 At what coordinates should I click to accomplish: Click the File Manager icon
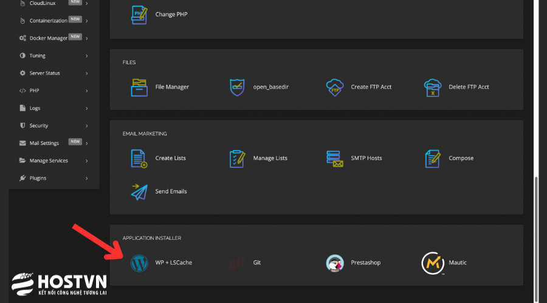[x=139, y=87]
